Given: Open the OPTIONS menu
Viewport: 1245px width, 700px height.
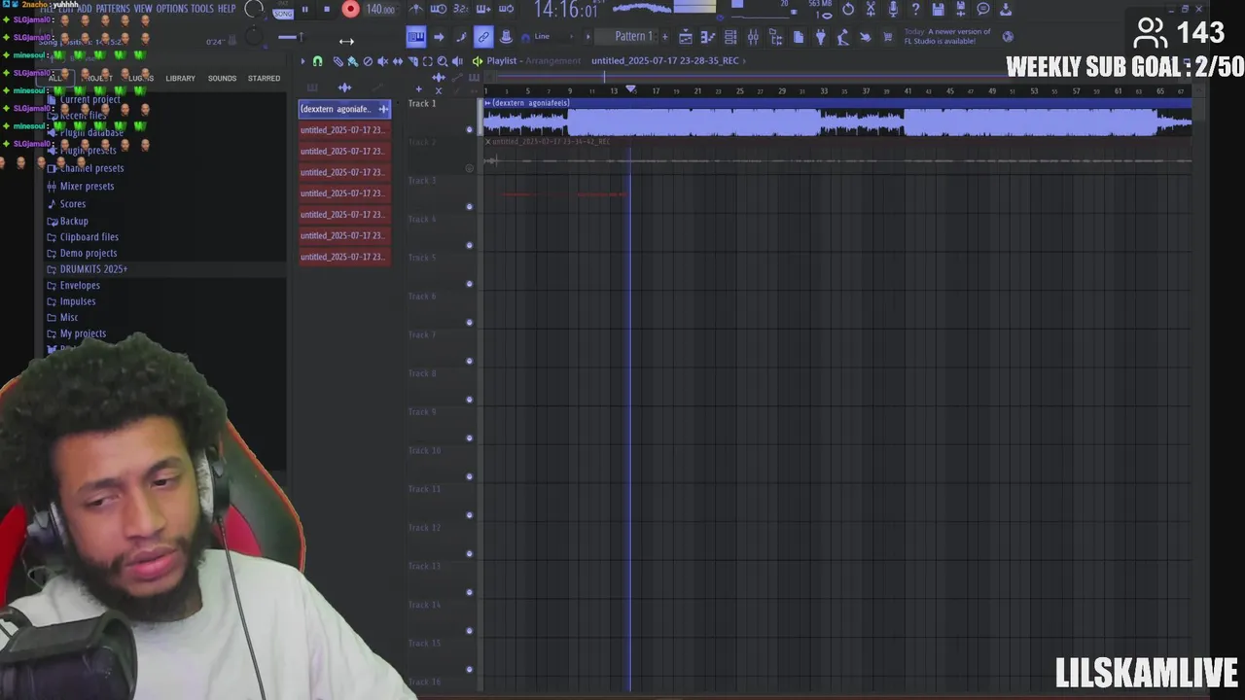Looking at the screenshot, I should coord(172,9).
